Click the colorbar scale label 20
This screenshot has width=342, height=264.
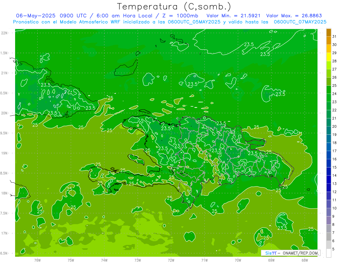(x=335, y=126)
